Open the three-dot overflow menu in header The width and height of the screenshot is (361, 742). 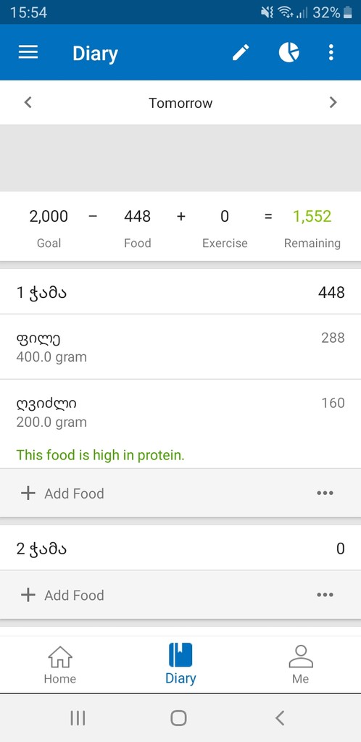[x=331, y=52]
